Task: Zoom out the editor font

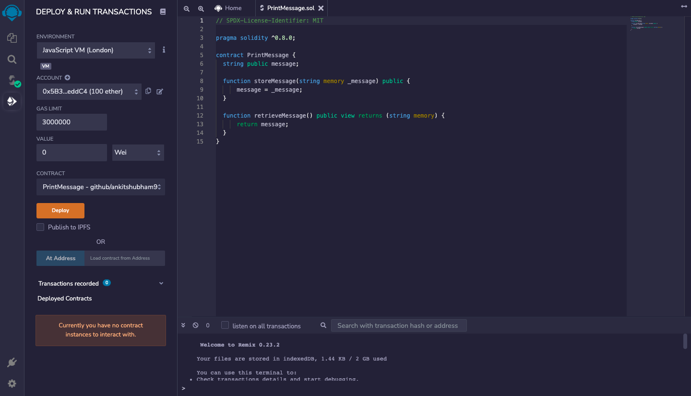Action: pyautogui.click(x=187, y=8)
